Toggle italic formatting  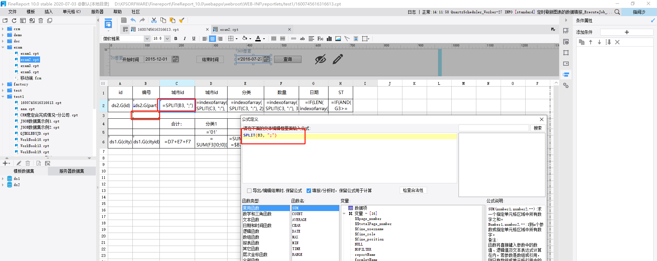185,39
